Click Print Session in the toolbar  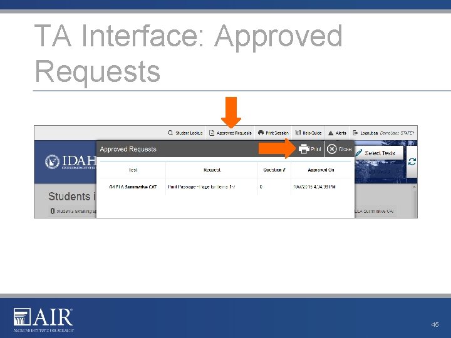tap(273, 133)
